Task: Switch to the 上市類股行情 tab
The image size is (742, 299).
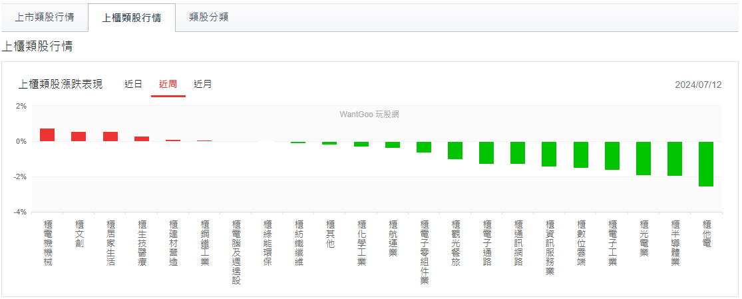Action: [44, 17]
